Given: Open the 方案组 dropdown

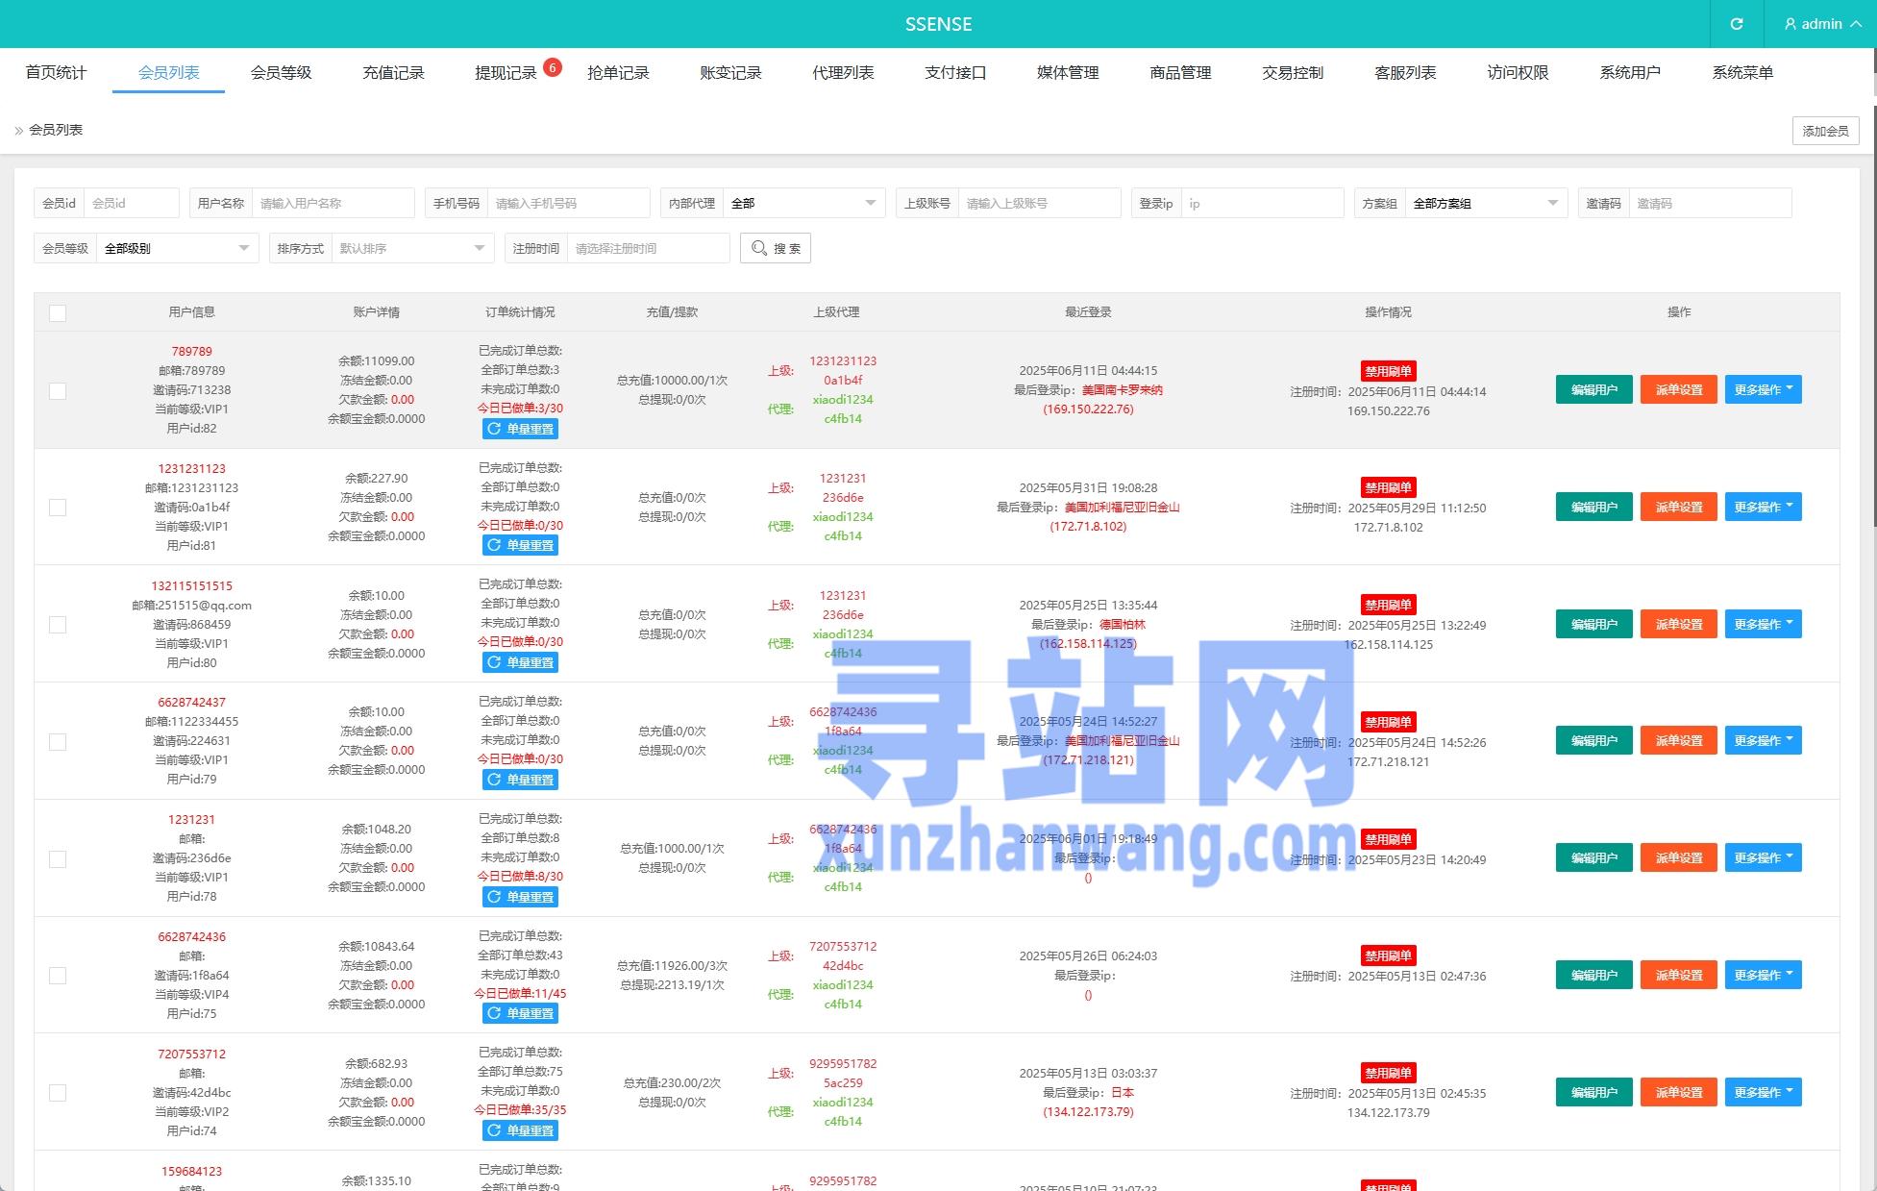Looking at the screenshot, I should pos(1486,203).
